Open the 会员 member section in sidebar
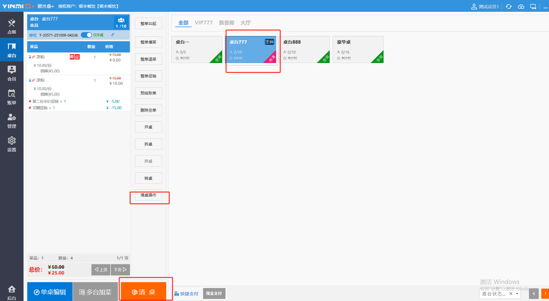Image resolution: width=549 pixels, height=301 pixels. coord(12,73)
